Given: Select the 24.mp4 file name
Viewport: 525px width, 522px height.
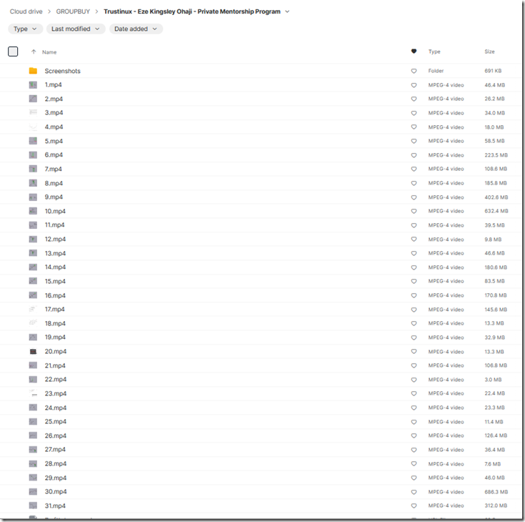Looking at the screenshot, I should [x=56, y=408].
